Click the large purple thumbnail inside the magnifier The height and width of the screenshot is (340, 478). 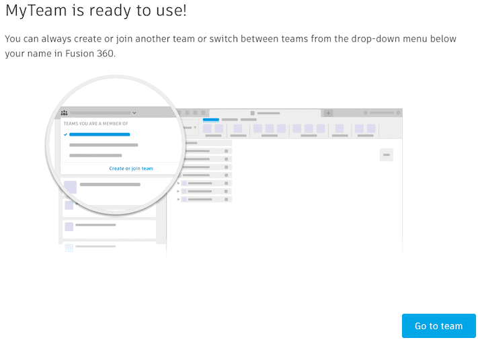70,187
